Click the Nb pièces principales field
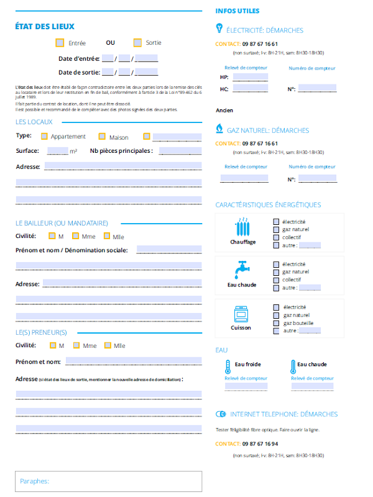 180,150
